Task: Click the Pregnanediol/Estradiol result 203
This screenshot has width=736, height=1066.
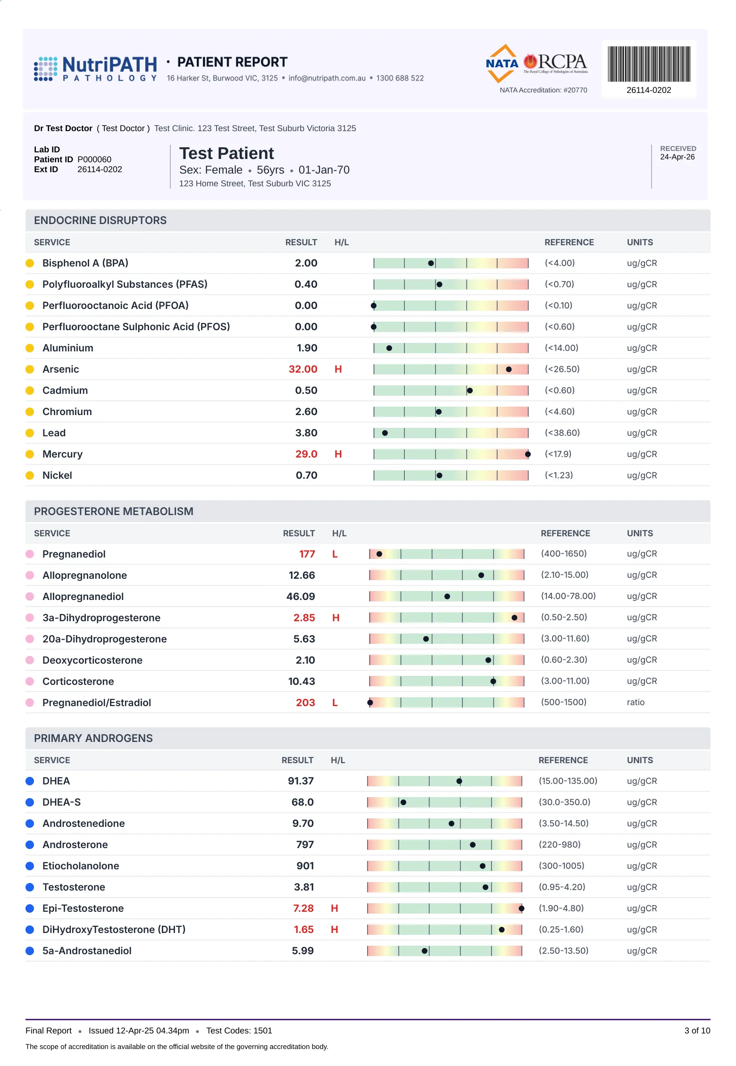Action: tap(305, 702)
